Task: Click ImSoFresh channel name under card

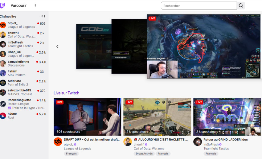Action: point(211,145)
